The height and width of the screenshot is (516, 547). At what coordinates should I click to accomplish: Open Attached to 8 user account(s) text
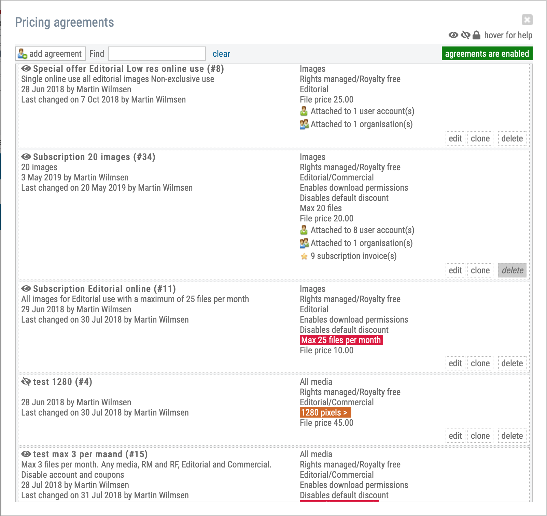(362, 230)
